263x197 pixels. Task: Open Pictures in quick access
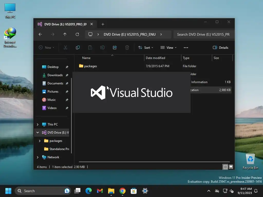tap(53, 92)
